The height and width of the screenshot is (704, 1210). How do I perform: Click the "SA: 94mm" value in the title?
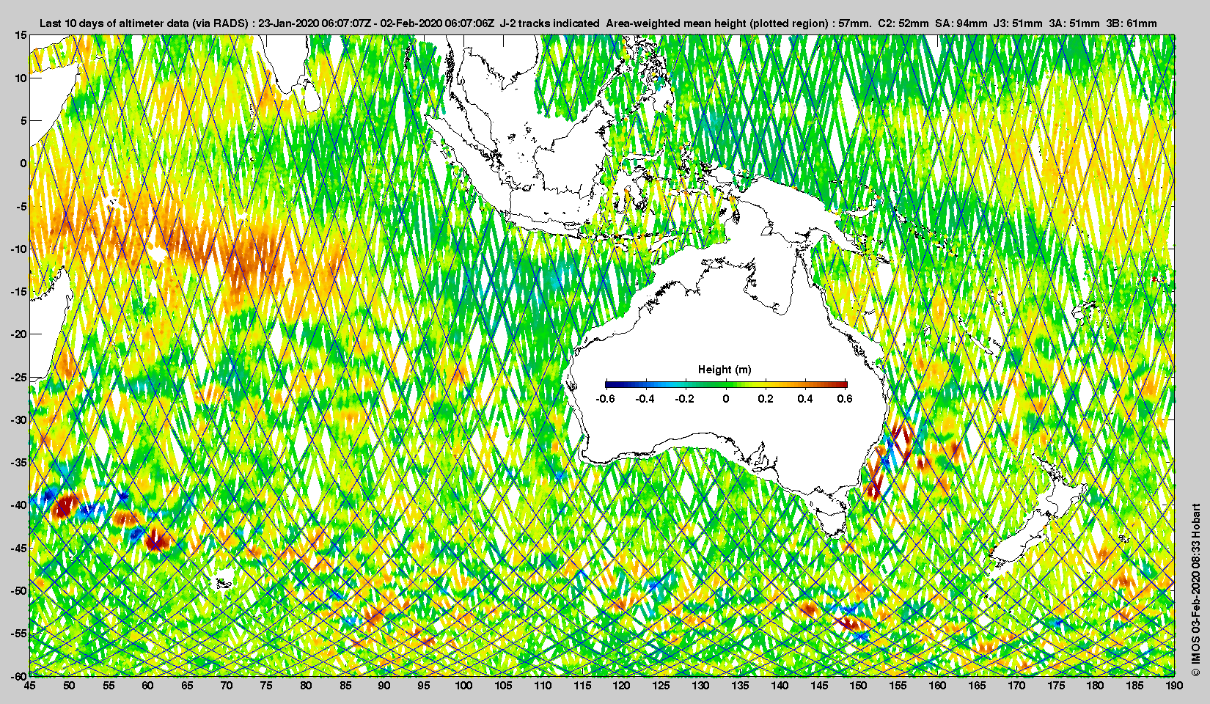[961, 23]
